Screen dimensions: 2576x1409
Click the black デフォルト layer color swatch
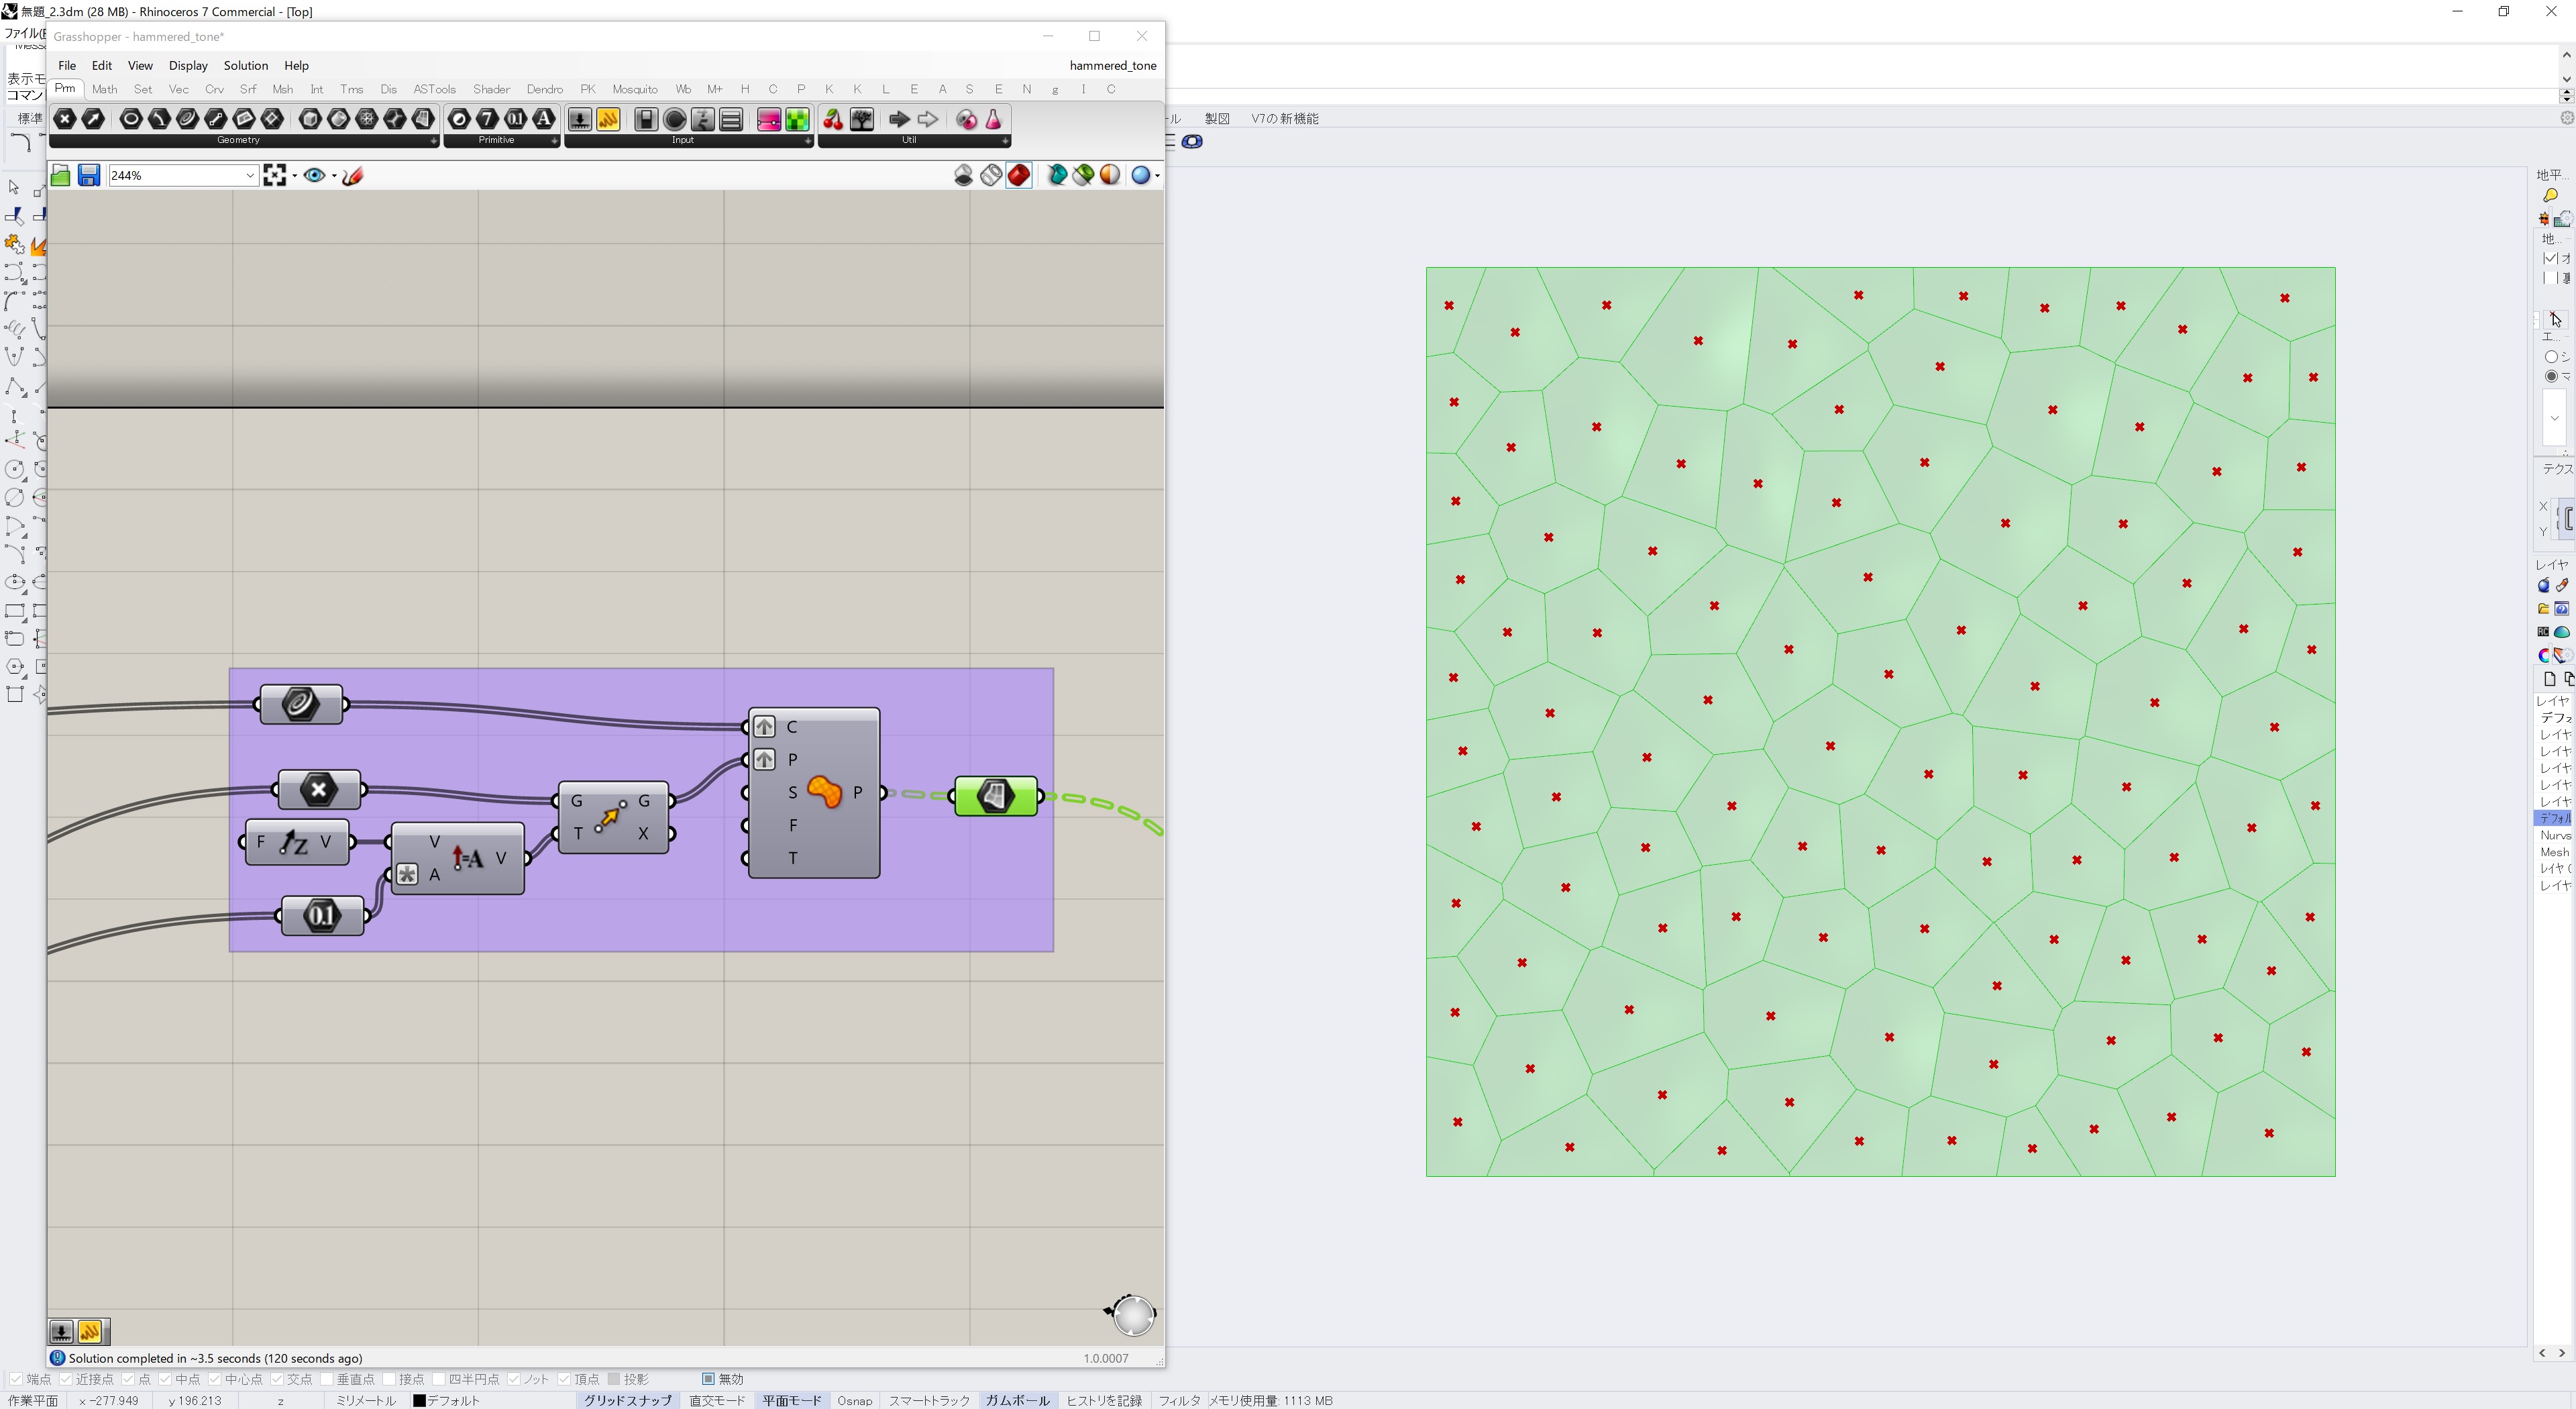pos(420,1401)
